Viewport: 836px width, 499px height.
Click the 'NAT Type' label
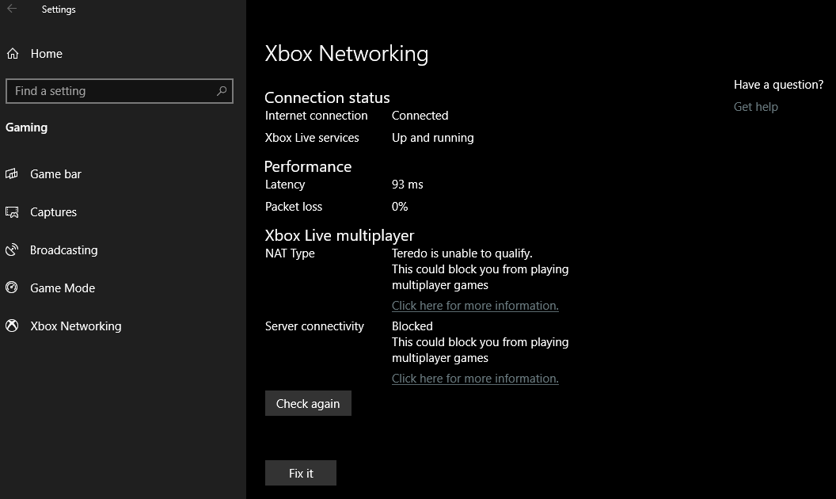[x=290, y=253]
